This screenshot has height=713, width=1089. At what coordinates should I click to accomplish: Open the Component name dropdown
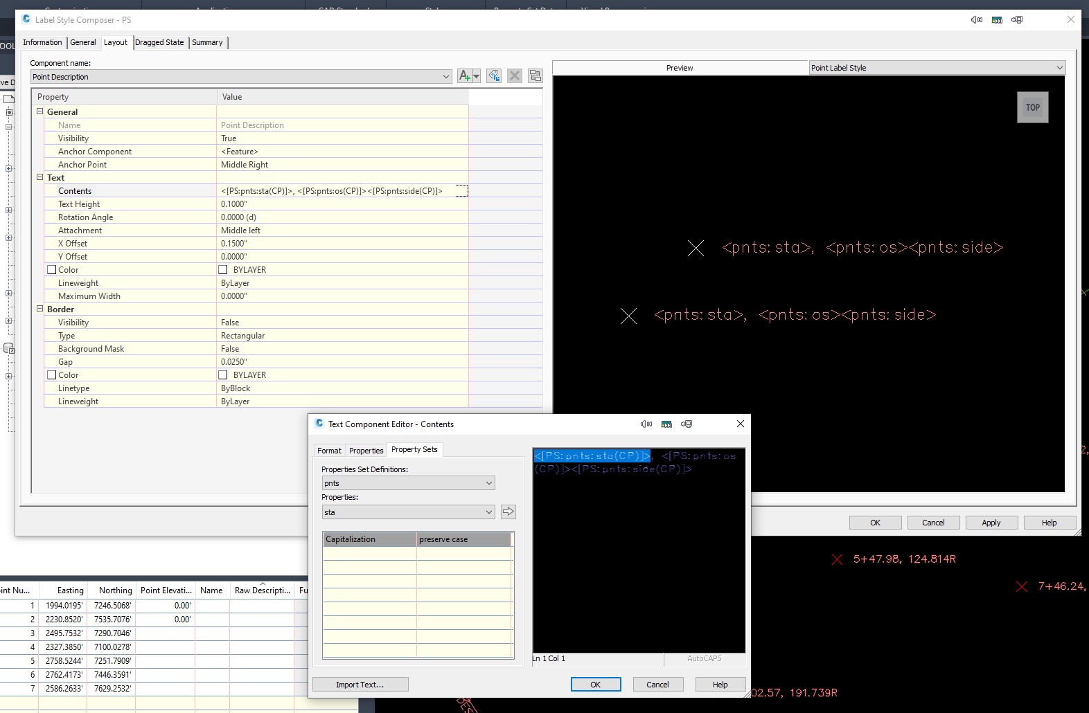[446, 77]
